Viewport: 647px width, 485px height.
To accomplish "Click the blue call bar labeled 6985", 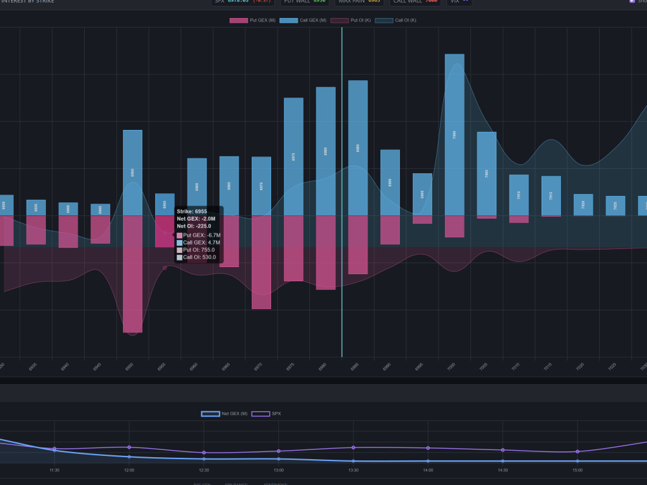I will point(358,148).
